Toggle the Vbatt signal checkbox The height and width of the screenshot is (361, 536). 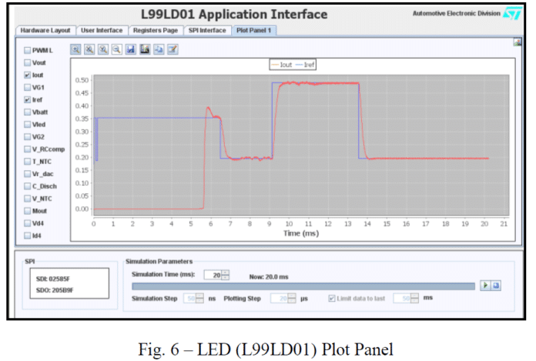(28, 112)
